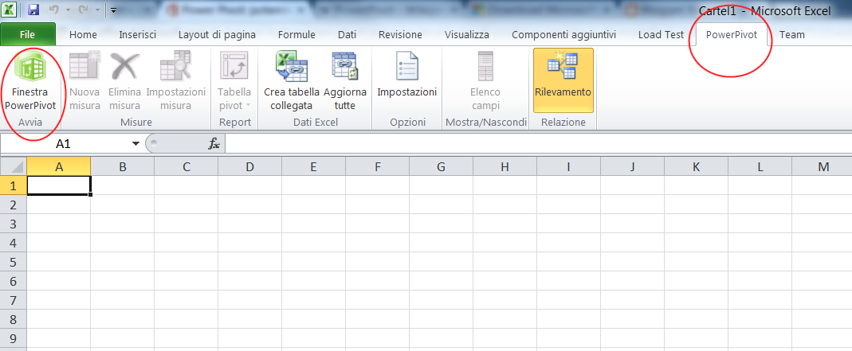The image size is (852, 351).
Task: Show the Elenco campi panel
Action: 485,81
